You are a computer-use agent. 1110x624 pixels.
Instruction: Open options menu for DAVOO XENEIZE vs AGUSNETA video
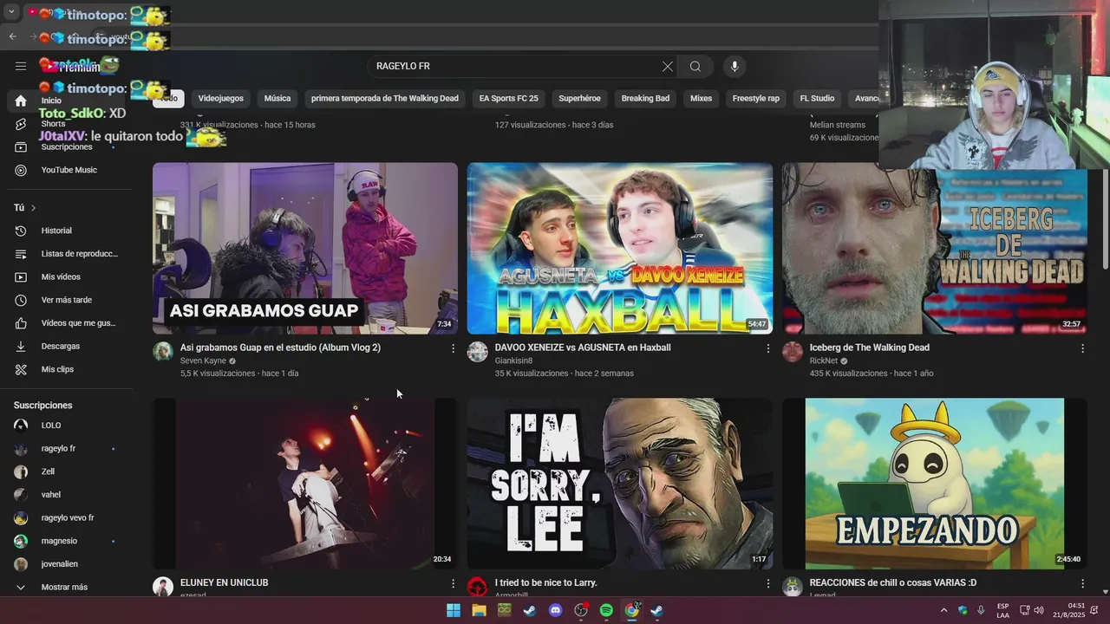tap(767, 348)
